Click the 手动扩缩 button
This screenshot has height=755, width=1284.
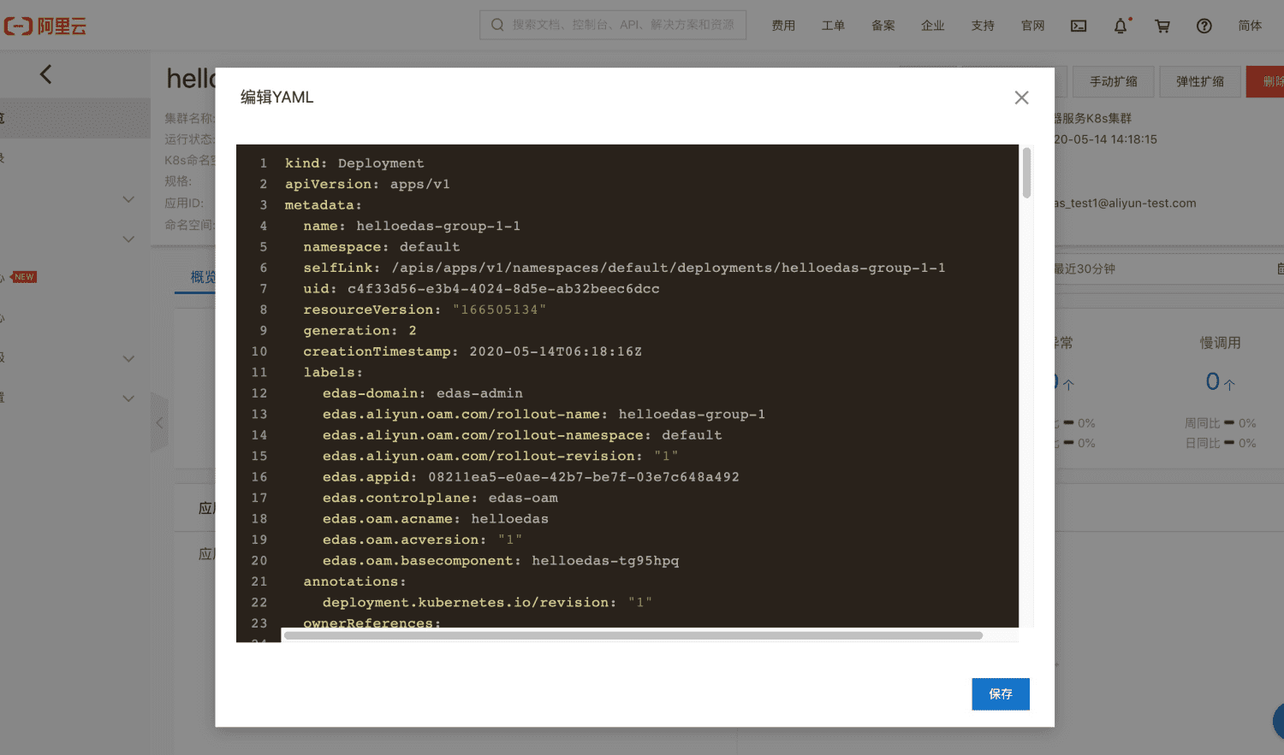(1114, 81)
